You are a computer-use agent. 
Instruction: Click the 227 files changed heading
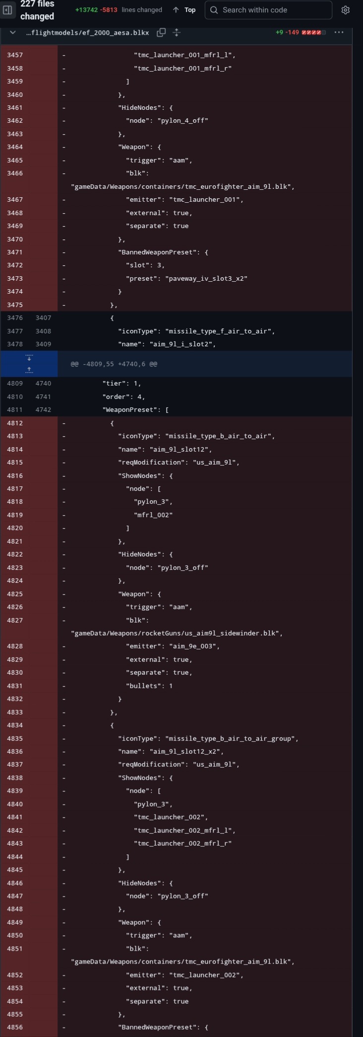[x=37, y=10]
